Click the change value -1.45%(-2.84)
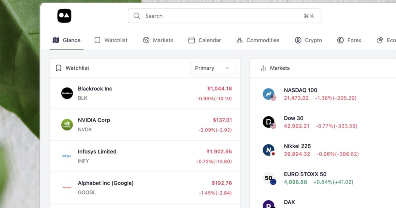 tap(215, 193)
